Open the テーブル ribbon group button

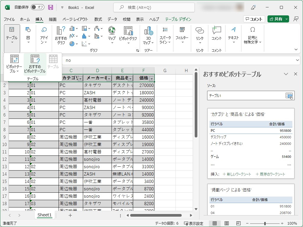pos(12,38)
